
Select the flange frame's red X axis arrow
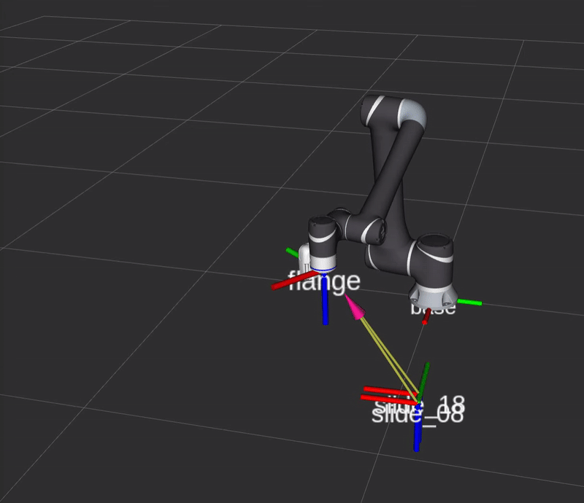(x=292, y=283)
